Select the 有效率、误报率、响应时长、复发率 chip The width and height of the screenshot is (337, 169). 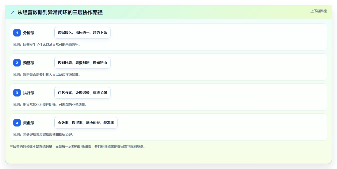86,123
